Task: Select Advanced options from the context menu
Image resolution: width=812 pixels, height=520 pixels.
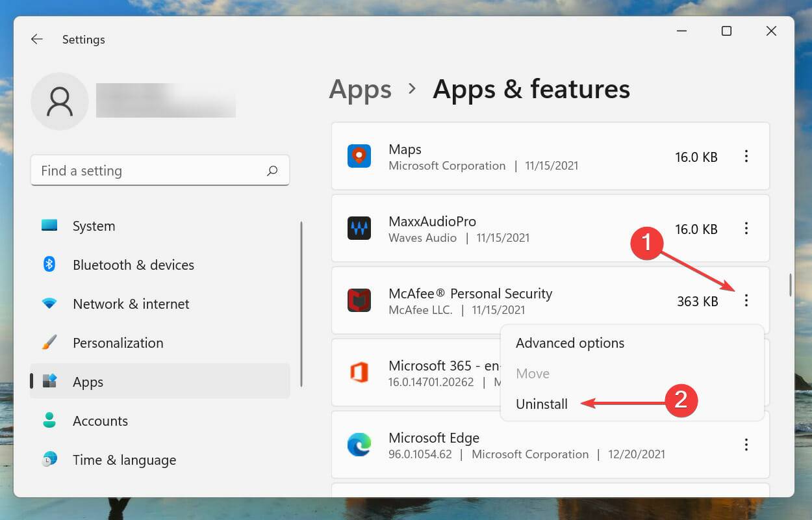Action: click(570, 343)
